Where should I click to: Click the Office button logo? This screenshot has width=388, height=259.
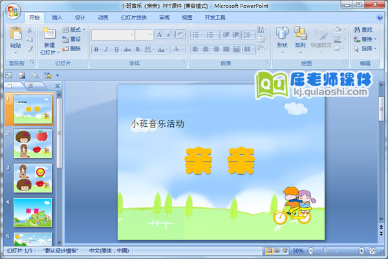pyautogui.click(x=13, y=12)
